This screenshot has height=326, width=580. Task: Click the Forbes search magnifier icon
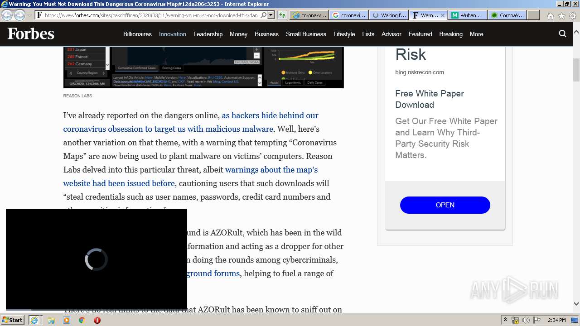[x=562, y=34]
